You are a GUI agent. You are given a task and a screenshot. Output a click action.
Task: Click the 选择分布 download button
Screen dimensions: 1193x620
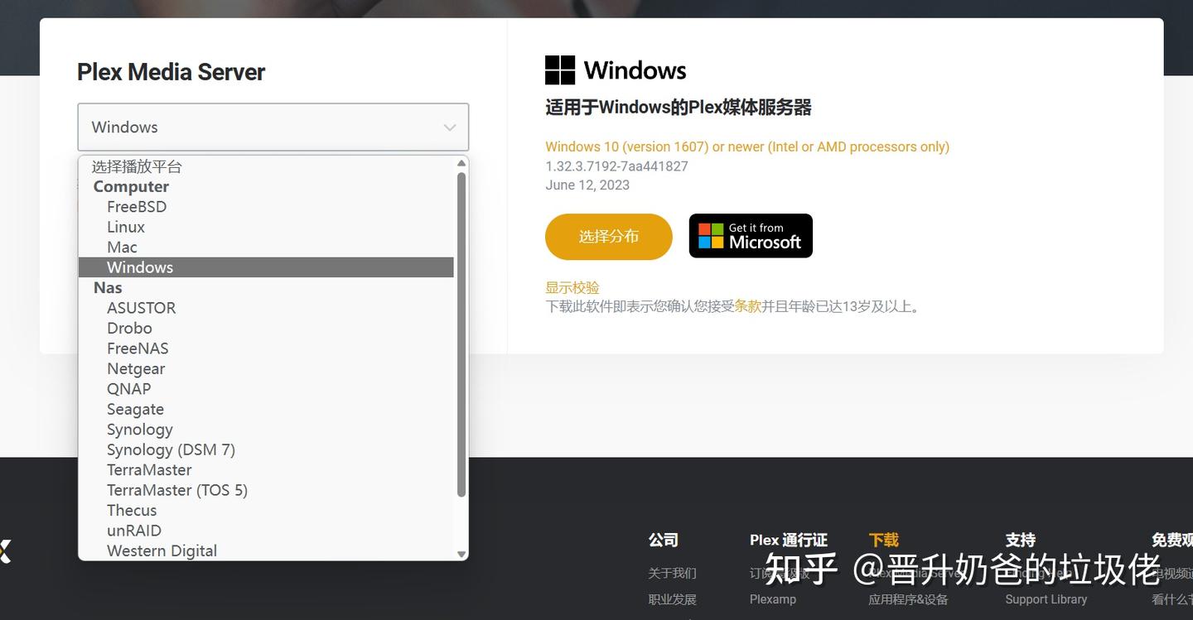pos(608,236)
